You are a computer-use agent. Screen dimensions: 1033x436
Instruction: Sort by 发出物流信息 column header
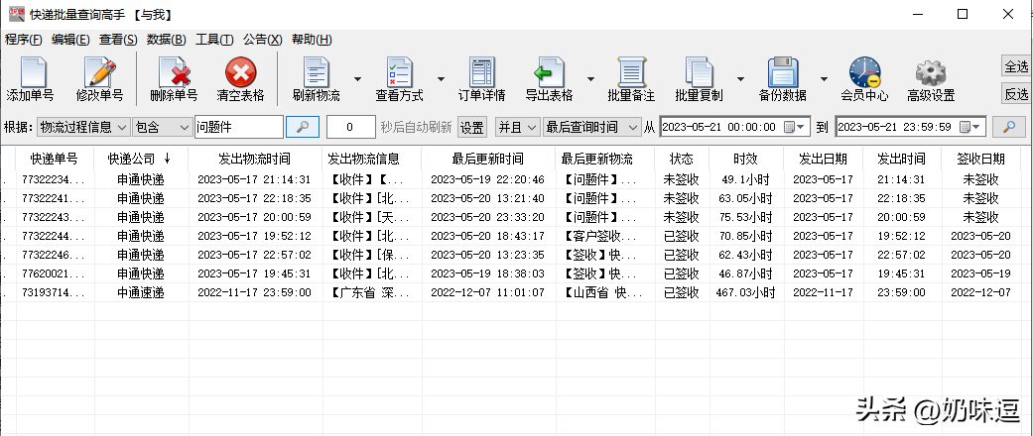(371, 159)
